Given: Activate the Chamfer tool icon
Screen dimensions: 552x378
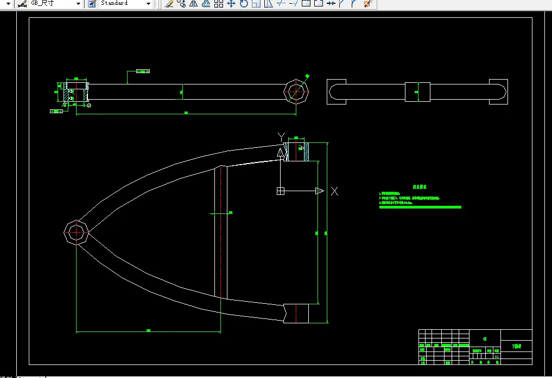Looking at the screenshot, I should [x=341, y=3].
